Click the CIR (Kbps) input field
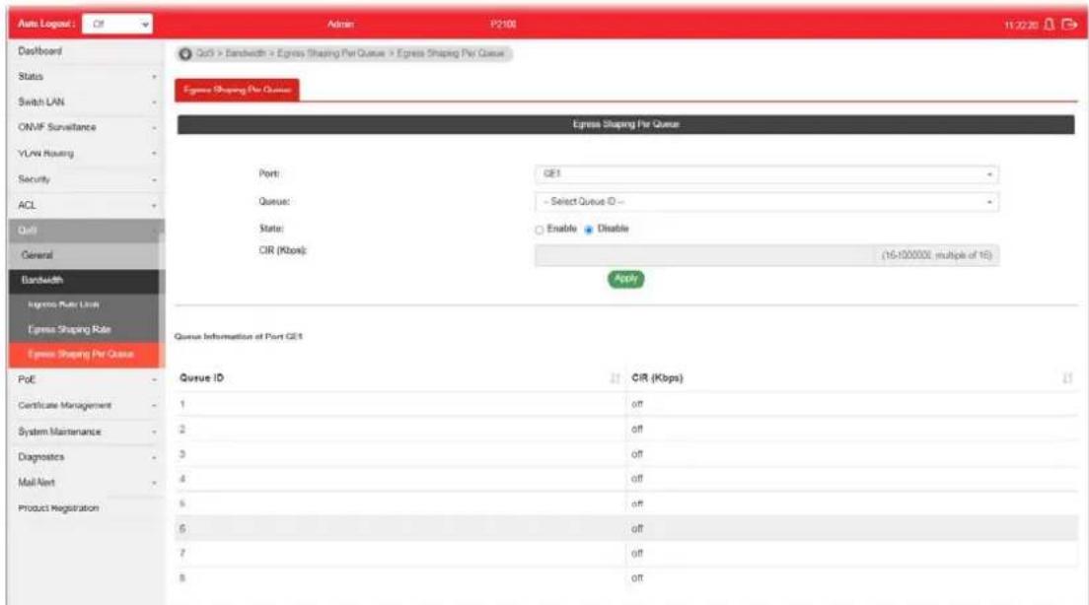The width and height of the screenshot is (1089, 605). tap(766, 255)
